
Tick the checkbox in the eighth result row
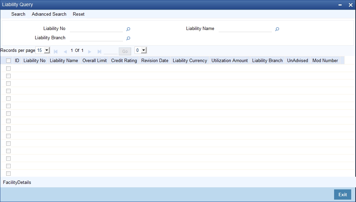pos(9,121)
